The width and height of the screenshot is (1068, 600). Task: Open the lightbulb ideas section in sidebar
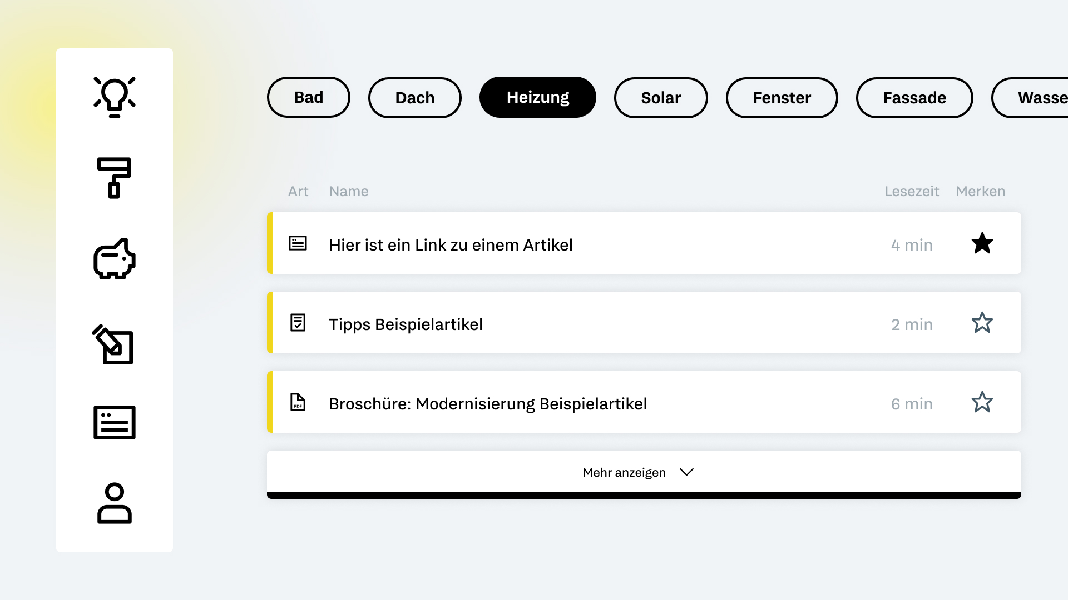pyautogui.click(x=115, y=97)
